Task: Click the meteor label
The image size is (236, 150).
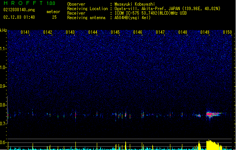Action: [x=53, y=12]
